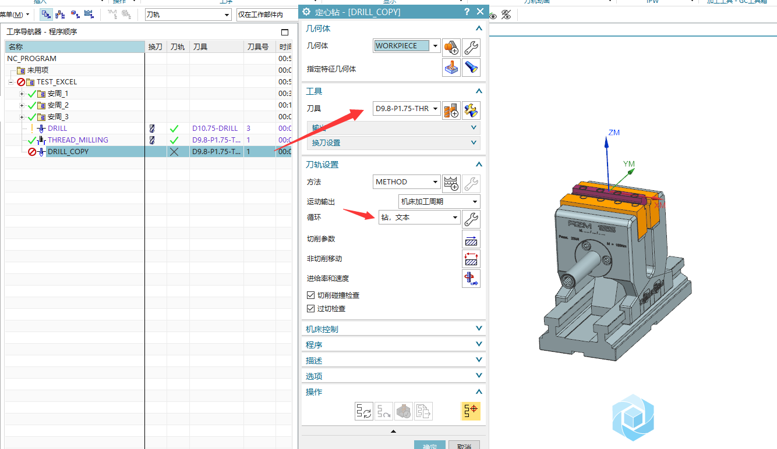
Task: Select THREAD_MILLING operation in tree
Action: [x=78, y=140]
